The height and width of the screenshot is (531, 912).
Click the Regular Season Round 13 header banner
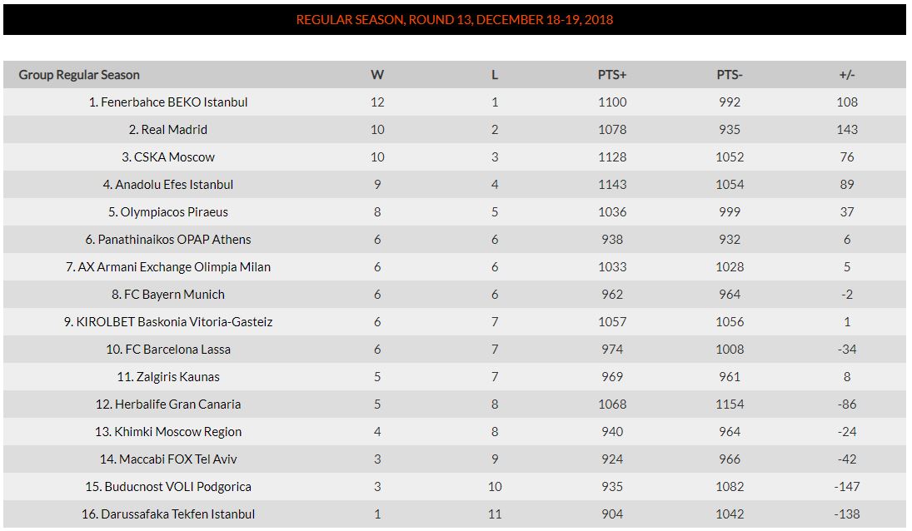point(454,20)
